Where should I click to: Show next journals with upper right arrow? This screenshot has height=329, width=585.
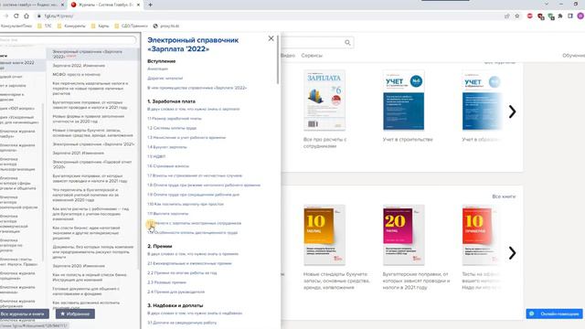512,111
